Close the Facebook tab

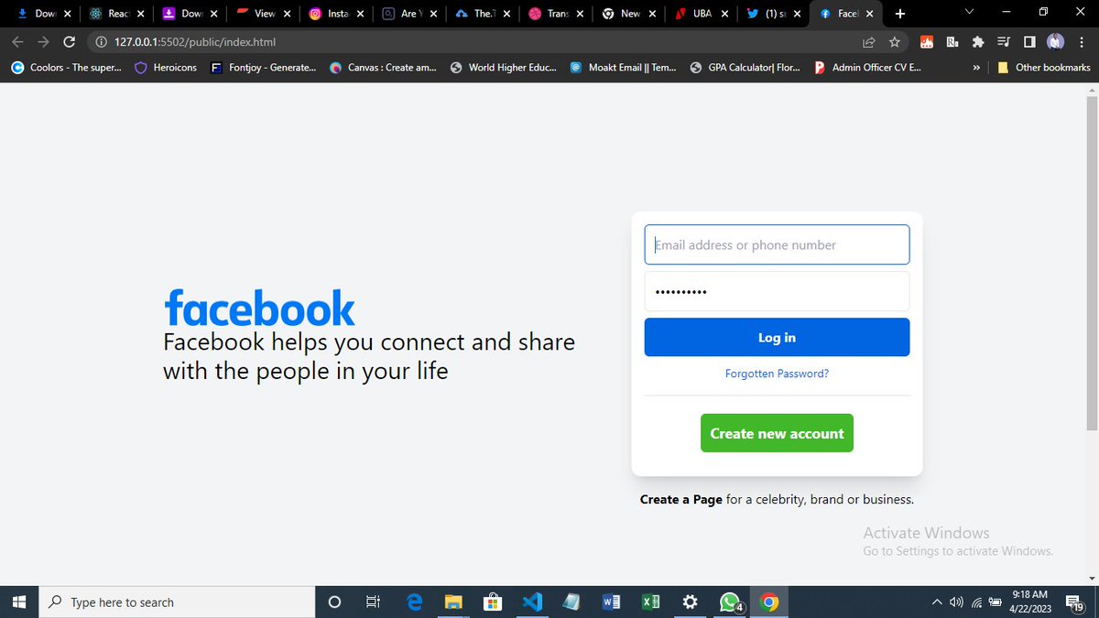tap(869, 14)
